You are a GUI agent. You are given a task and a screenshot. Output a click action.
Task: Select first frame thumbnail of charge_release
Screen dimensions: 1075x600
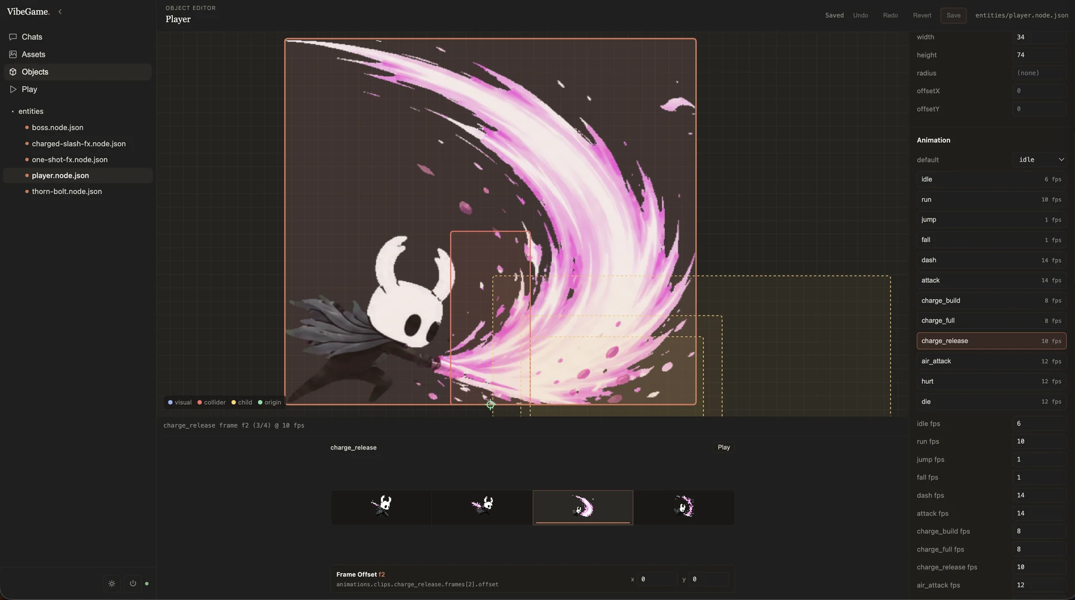pyautogui.click(x=381, y=507)
